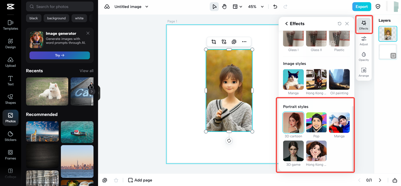This screenshot has width=401, height=186.
Task: Go back from the Effects panel
Action: [286, 24]
